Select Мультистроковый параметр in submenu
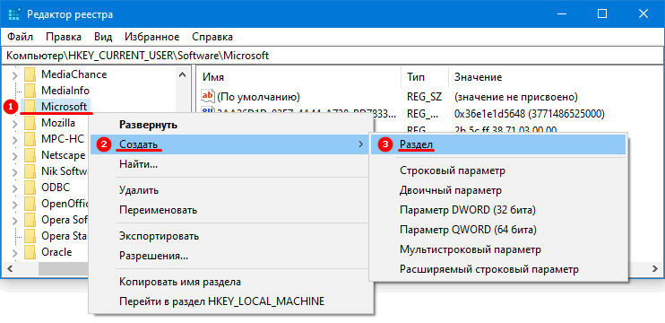 coord(498,249)
